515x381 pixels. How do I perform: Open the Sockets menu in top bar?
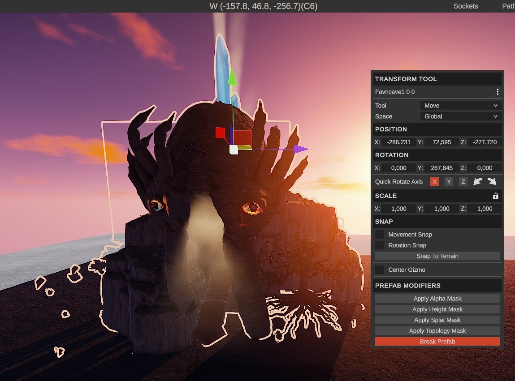pos(466,6)
